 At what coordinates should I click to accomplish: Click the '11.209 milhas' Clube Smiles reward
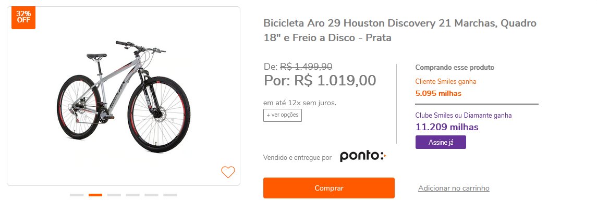pyautogui.click(x=447, y=127)
